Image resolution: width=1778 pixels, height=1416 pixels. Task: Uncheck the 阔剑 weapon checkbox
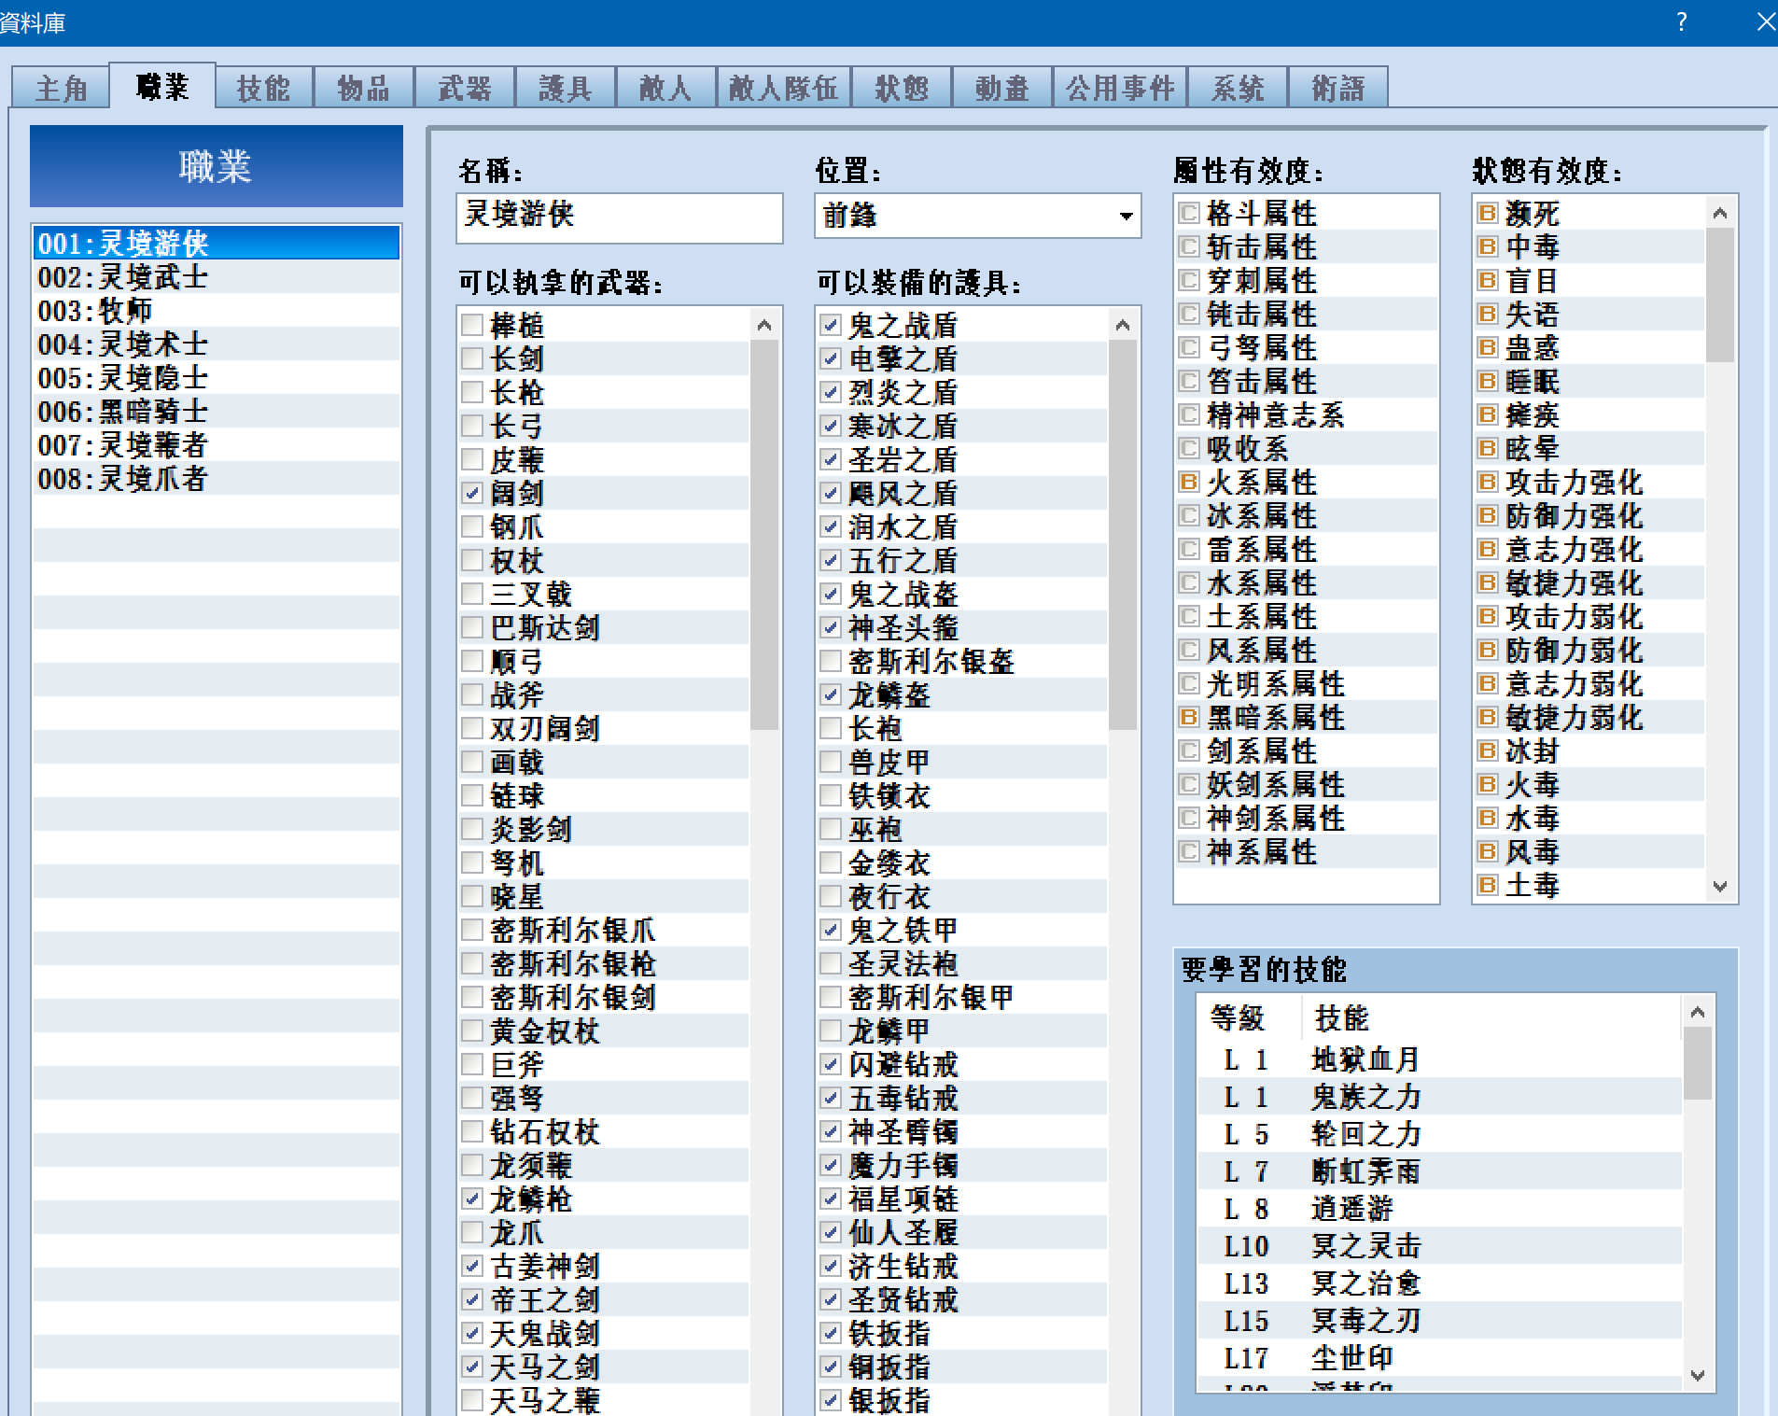tap(472, 493)
